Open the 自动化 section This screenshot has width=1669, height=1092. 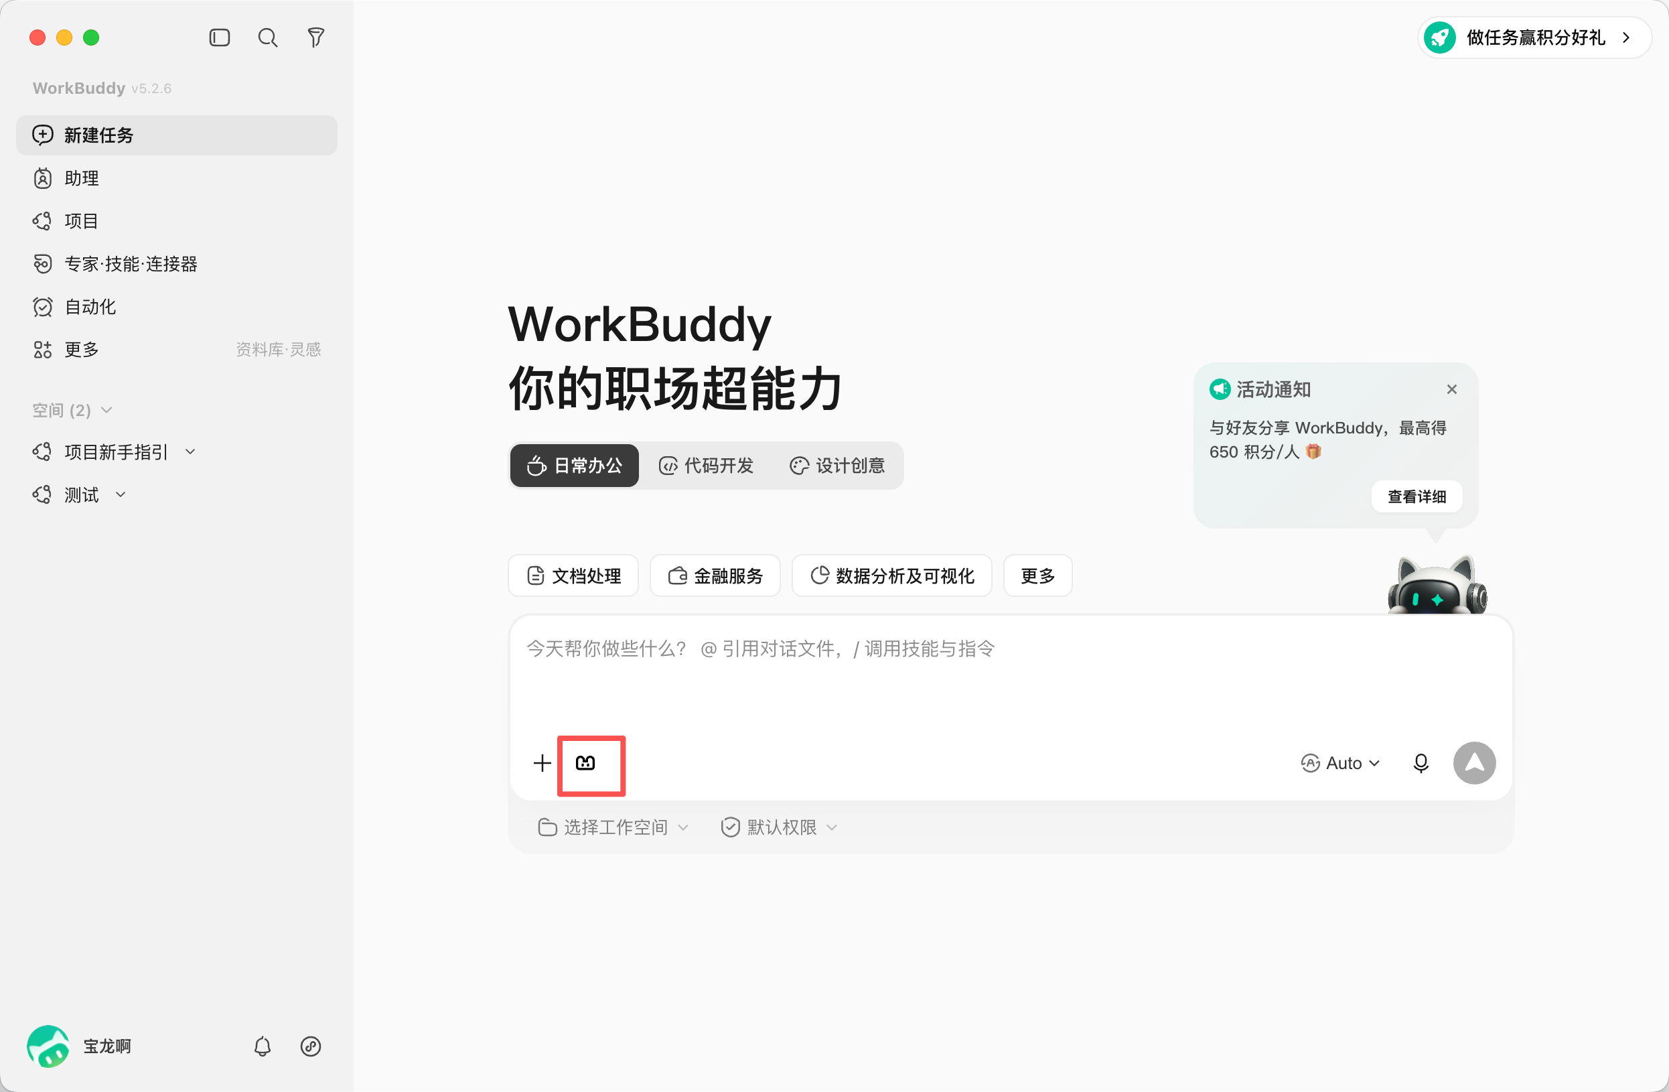[x=177, y=306]
